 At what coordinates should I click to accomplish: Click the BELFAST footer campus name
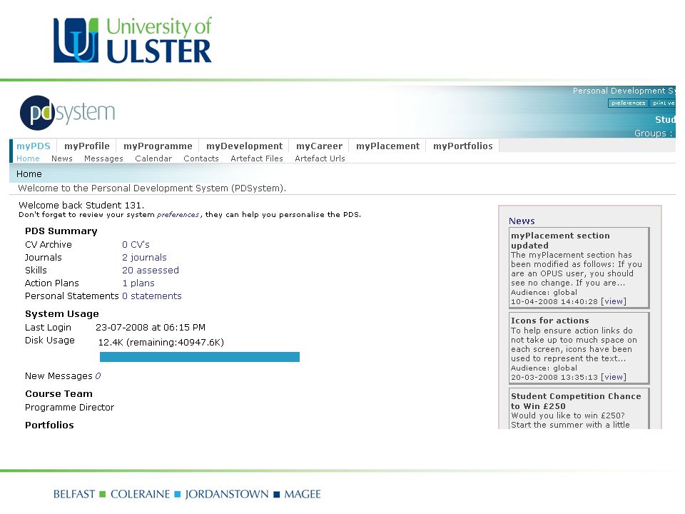(74, 494)
